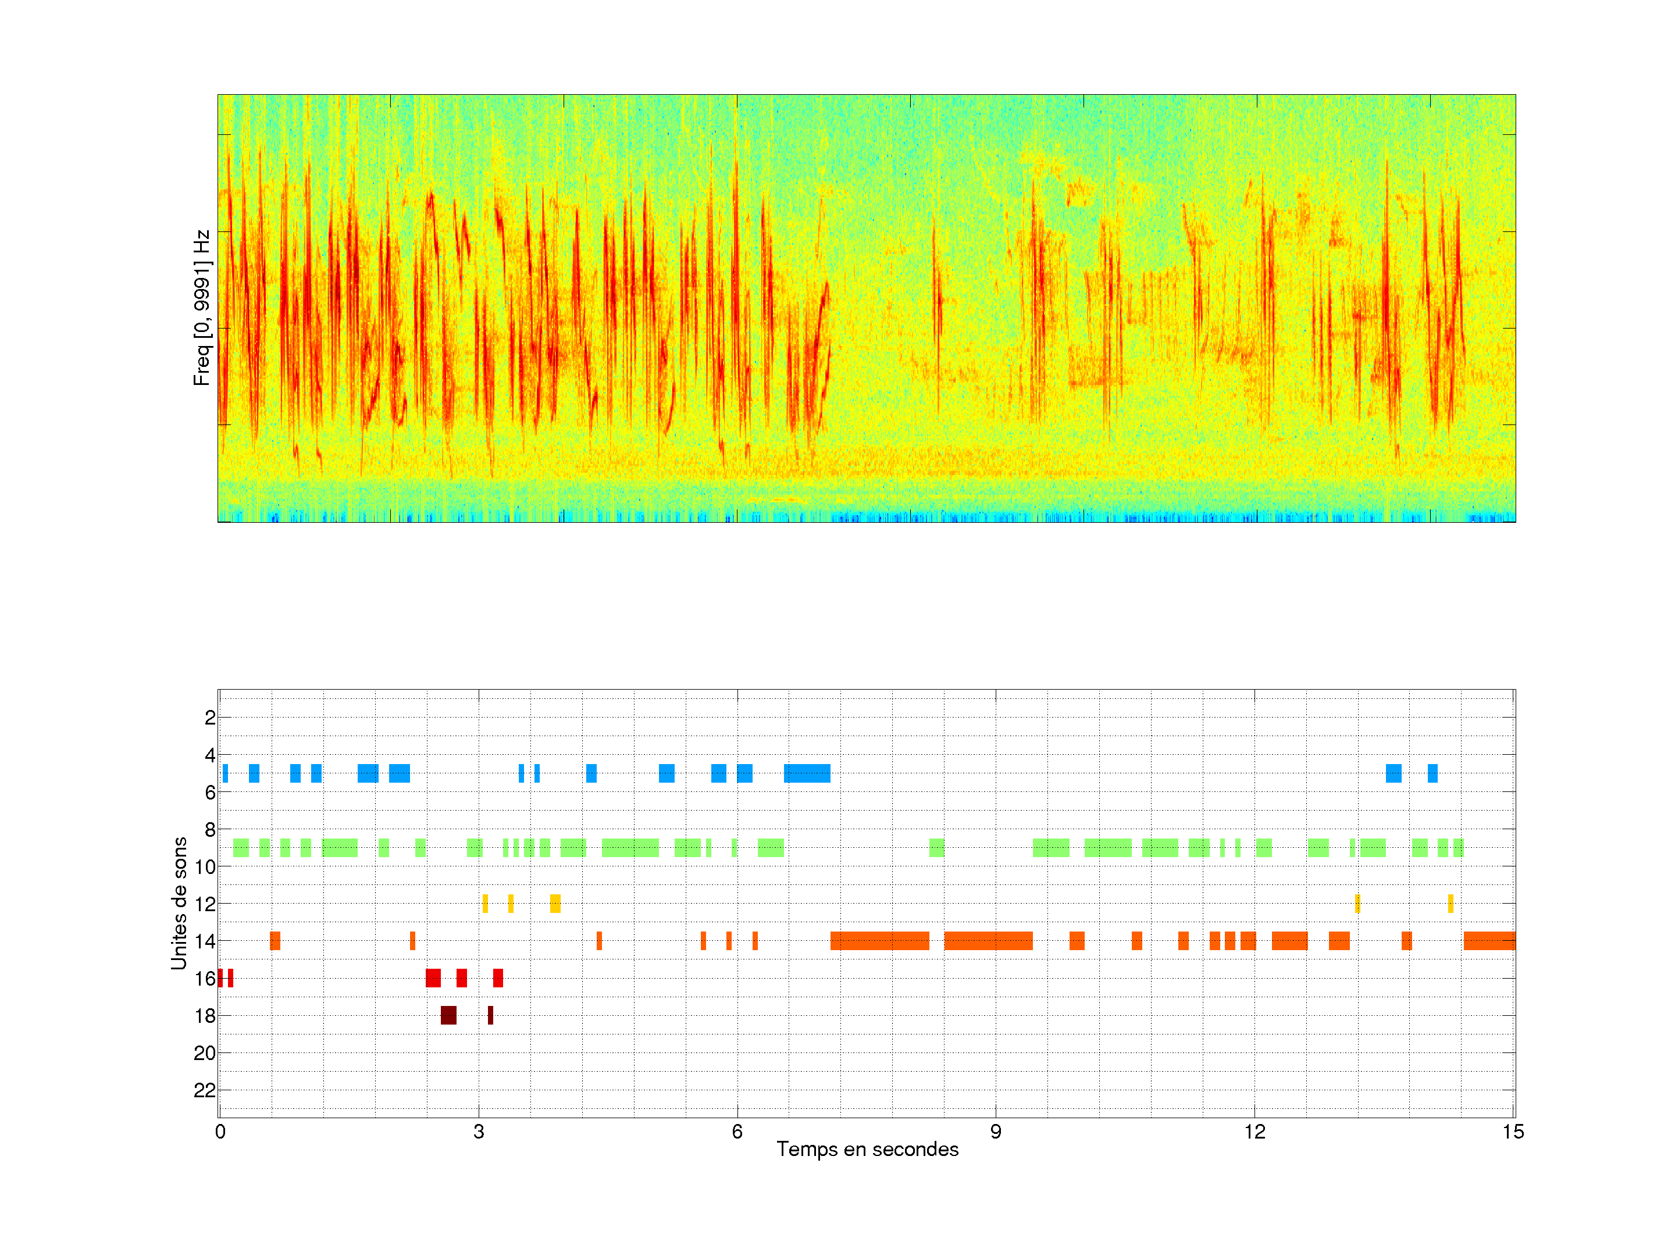Viewport: 1675px width, 1256px height.
Task: Select the orange bar spanning 7 to 8 seconds
Action: [x=879, y=941]
